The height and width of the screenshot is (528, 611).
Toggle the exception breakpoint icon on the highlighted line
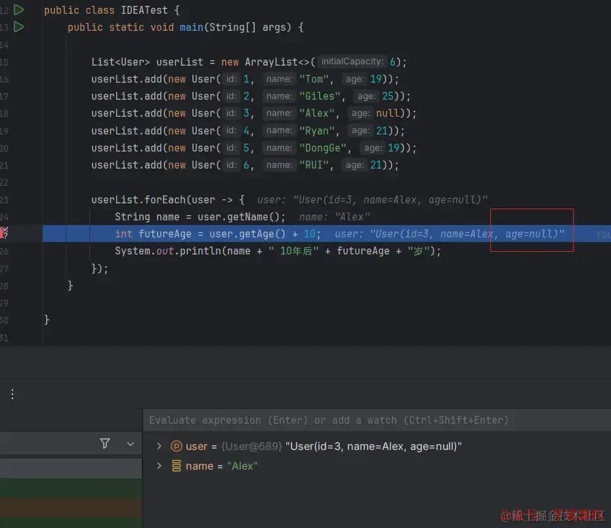pyautogui.click(x=5, y=233)
